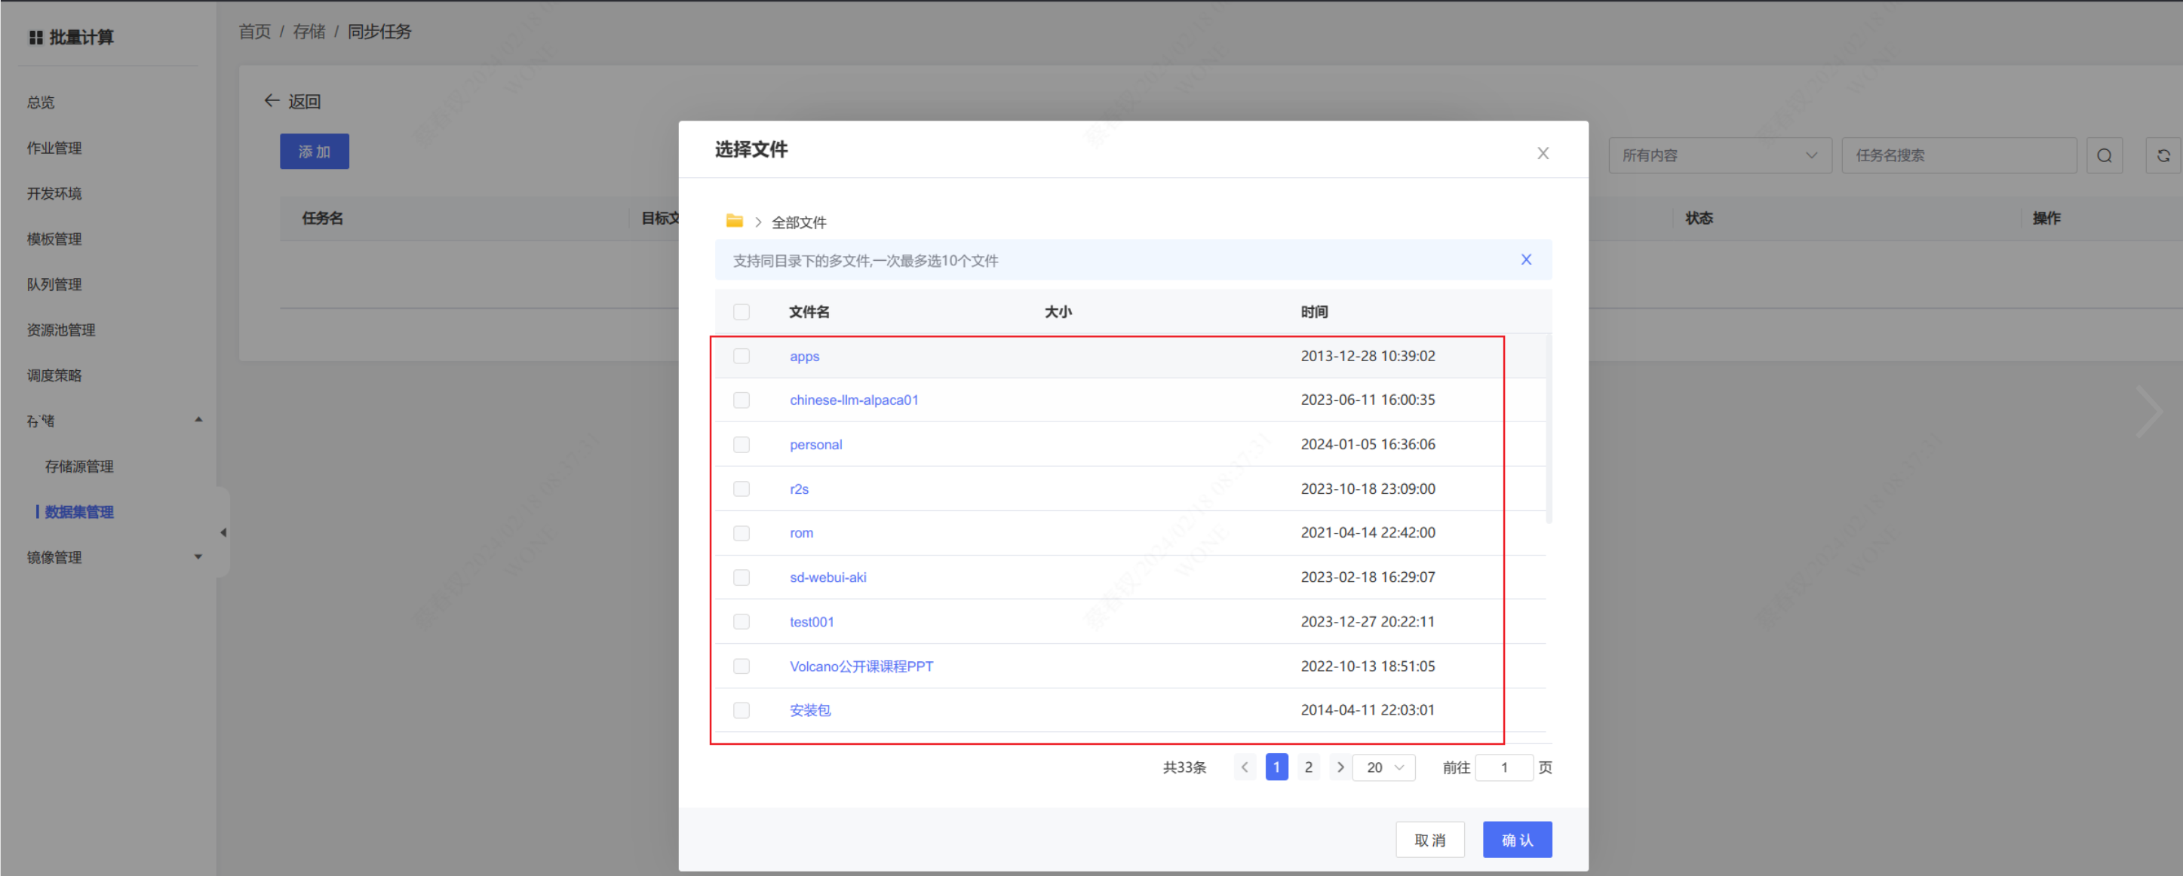Click the 确认 button
Image resolution: width=2183 pixels, height=876 pixels.
click(1517, 840)
